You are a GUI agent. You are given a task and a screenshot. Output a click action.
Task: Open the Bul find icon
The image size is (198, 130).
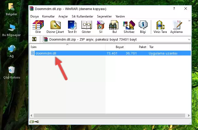point(114,25)
